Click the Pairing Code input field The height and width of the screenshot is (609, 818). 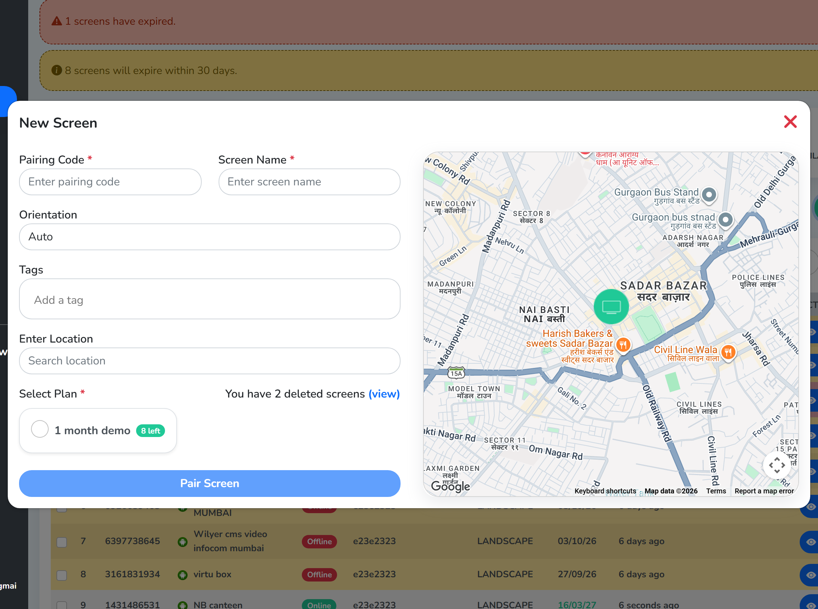click(x=110, y=182)
